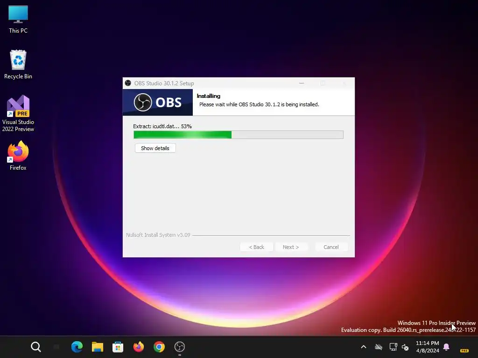Image resolution: width=478 pixels, height=358 pixels.
Task: Show hidden system tray icons chevron
Action: [363, 347]
